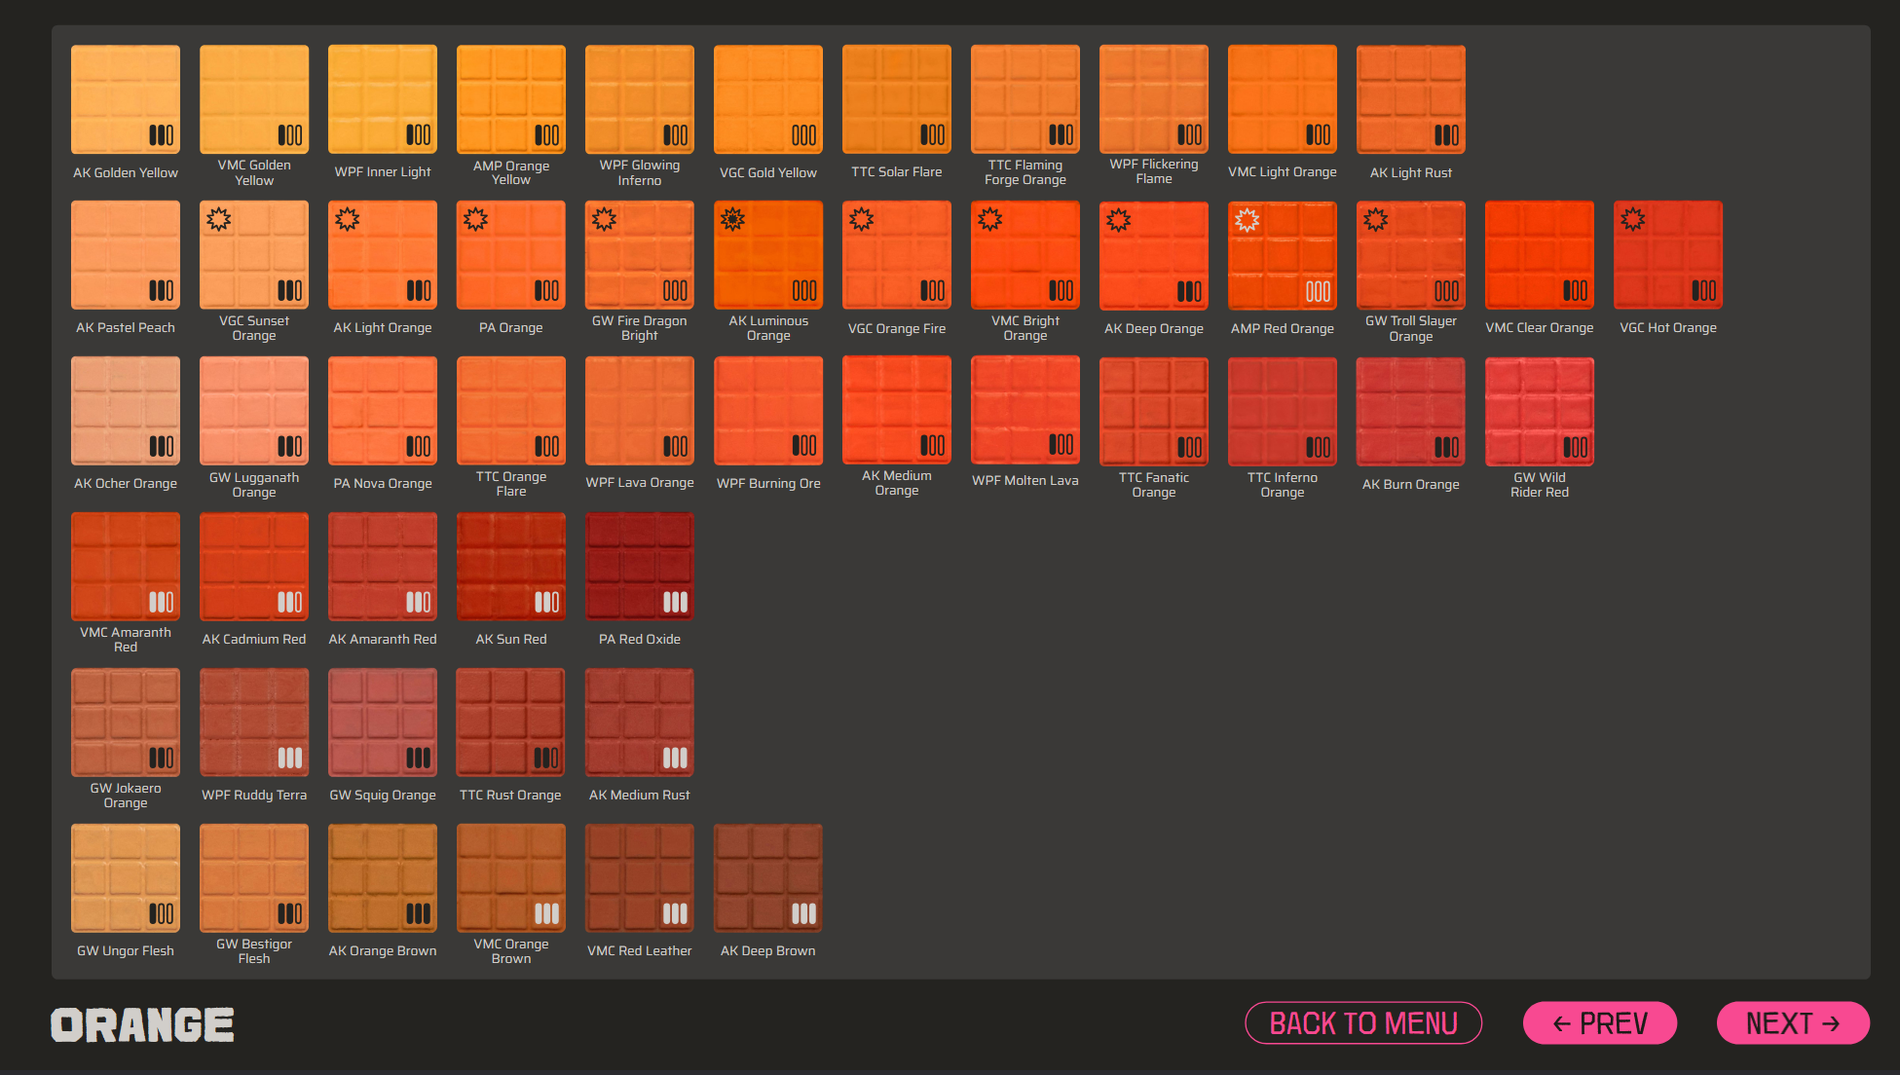The height and width of the screenshot is (1075, 1900).
Task: Click burst icon on VGC Sunset Orange
Action: point(218,220)
